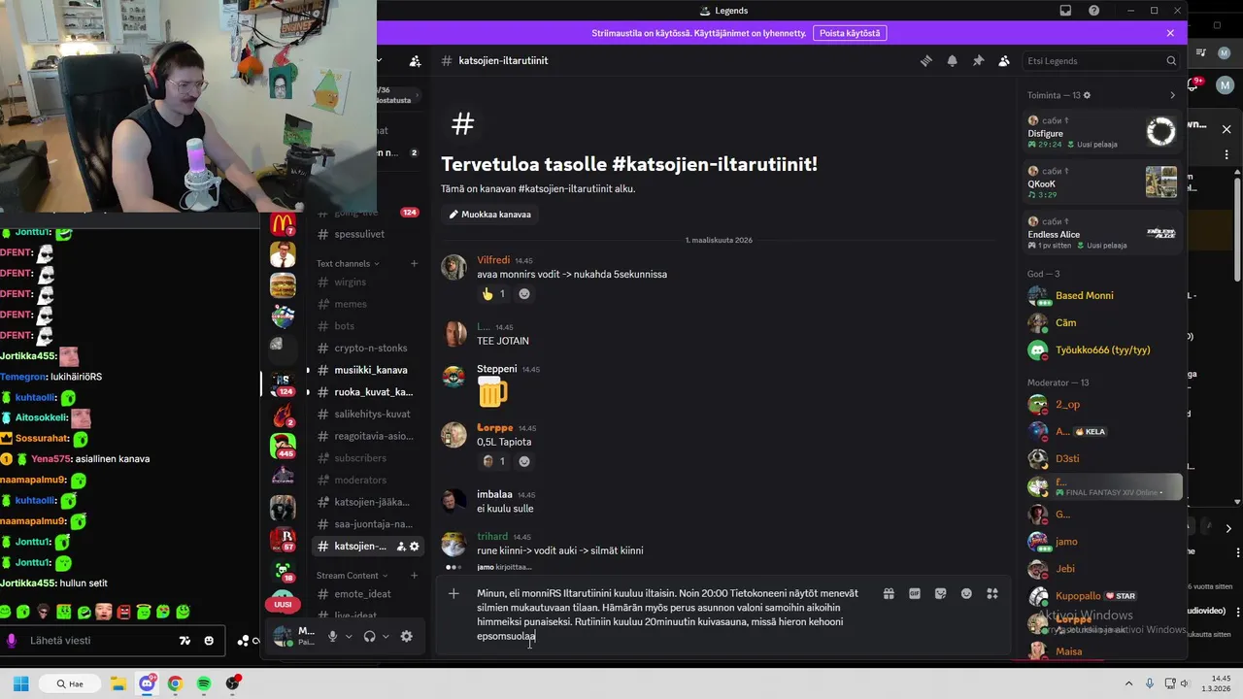Open the help question mark icon

point(1094,11)
